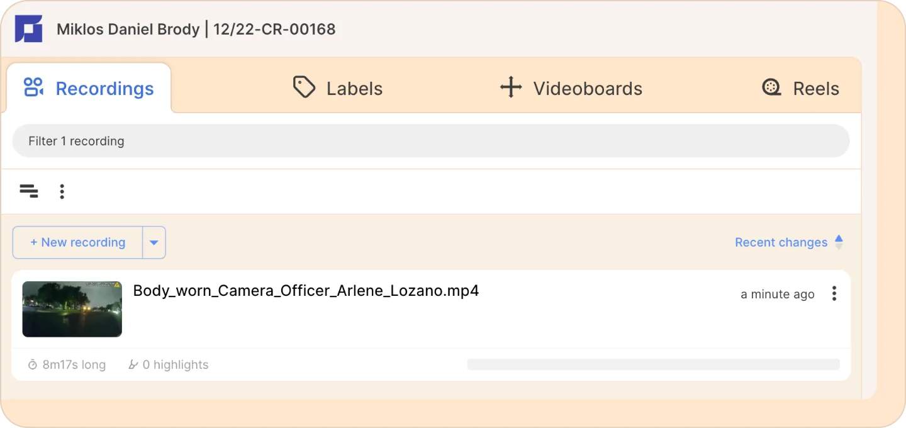Toggle sort direction arrows next to Recent changes
This screenshot has width=906, height=428.
pyautogui.click(x=838, y=242)
